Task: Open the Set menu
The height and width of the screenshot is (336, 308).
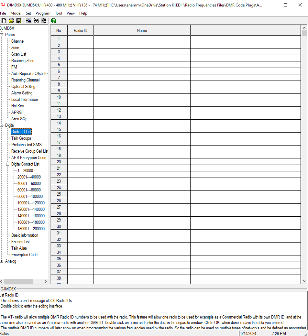Action: 28,13
